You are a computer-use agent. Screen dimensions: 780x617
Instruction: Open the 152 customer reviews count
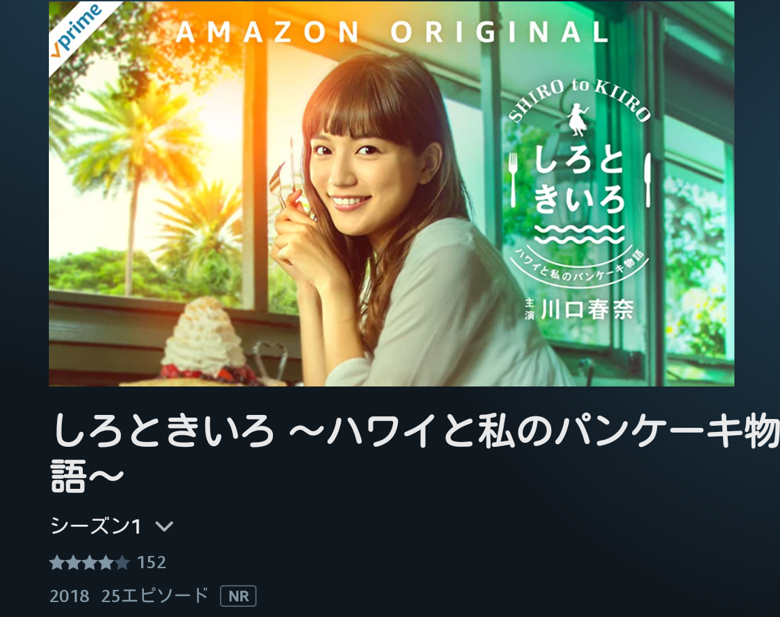[151, 562]
